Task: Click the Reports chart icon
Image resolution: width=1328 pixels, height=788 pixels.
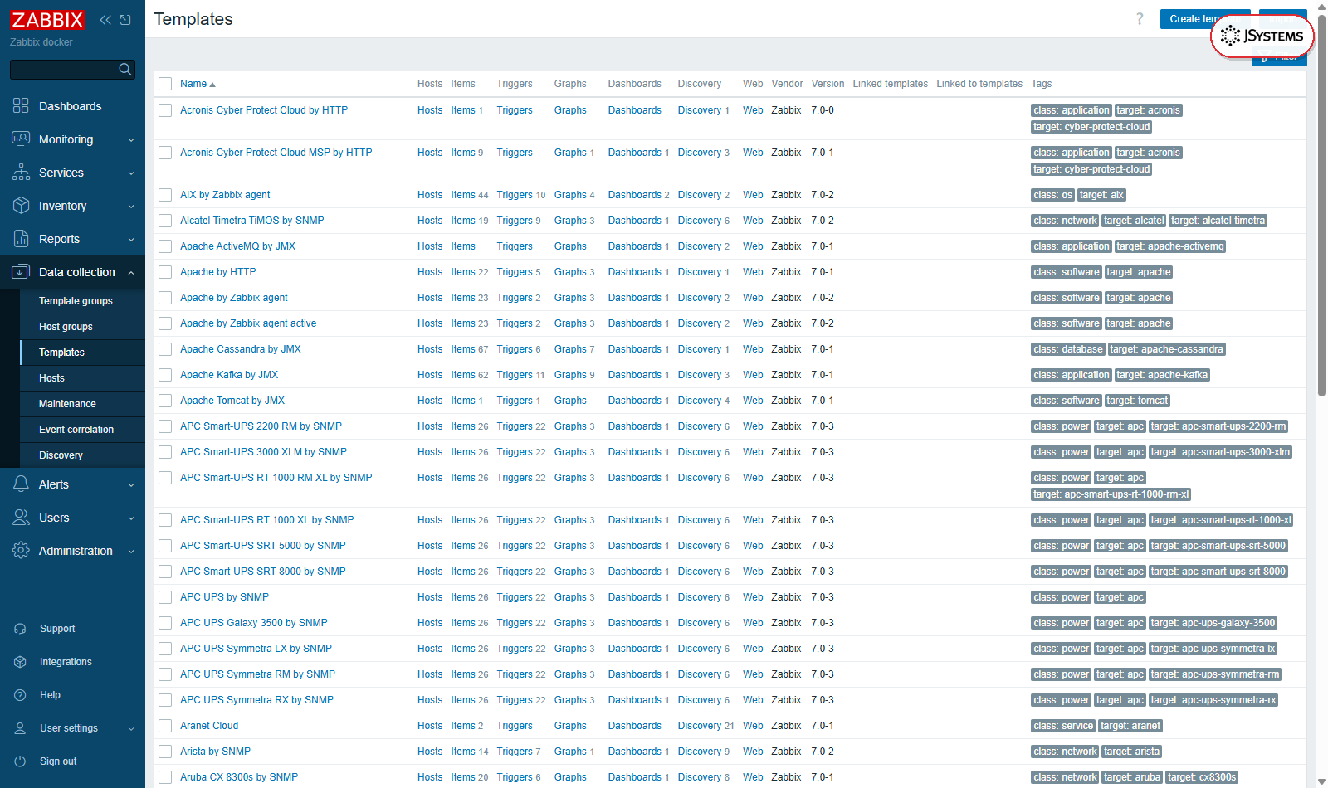Action: coord(21,239)
